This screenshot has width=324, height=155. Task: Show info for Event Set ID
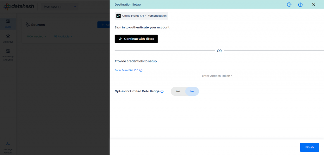pos(141,70)
